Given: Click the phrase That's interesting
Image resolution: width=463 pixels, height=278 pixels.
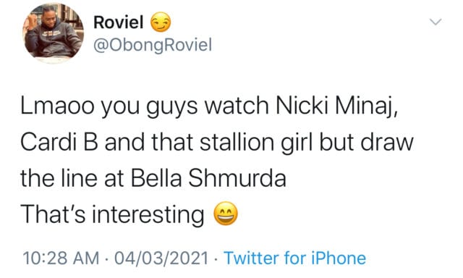Looking at the screenshot, I should tap(112, 215).
